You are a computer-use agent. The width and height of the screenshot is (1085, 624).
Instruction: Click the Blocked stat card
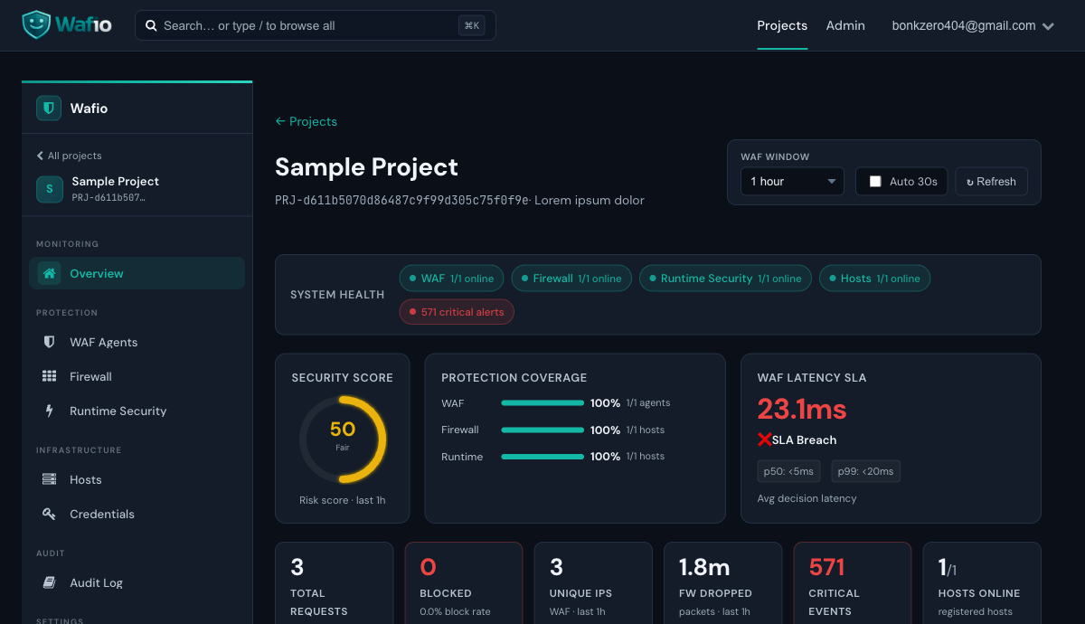point(464,583)
